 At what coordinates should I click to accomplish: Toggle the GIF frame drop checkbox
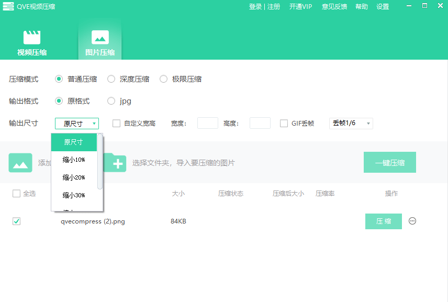tap(284, 124)
